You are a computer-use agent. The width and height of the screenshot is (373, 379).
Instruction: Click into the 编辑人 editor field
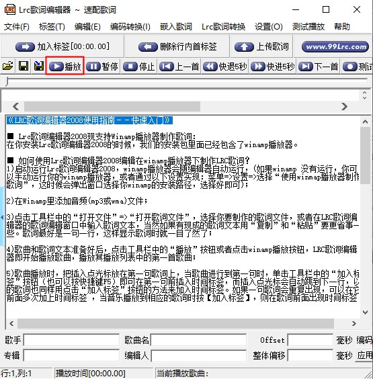click(x=198, y=355)
